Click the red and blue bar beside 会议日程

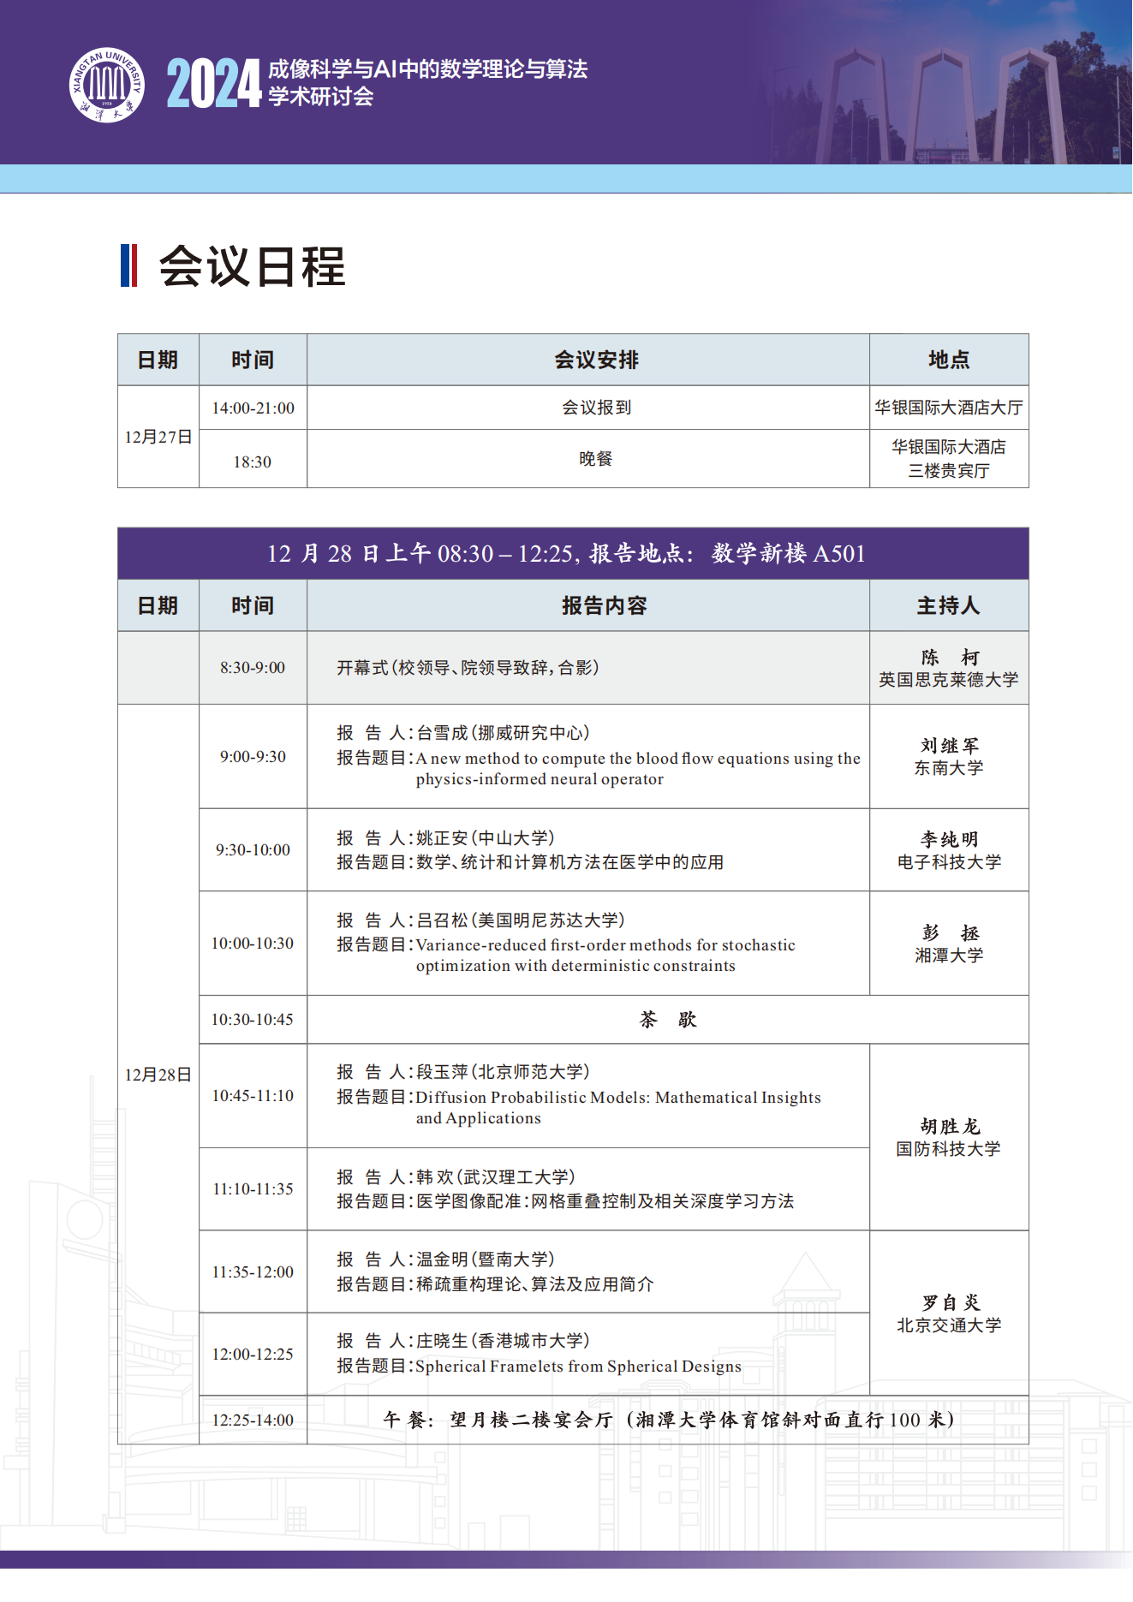click(x=128, y=265)
